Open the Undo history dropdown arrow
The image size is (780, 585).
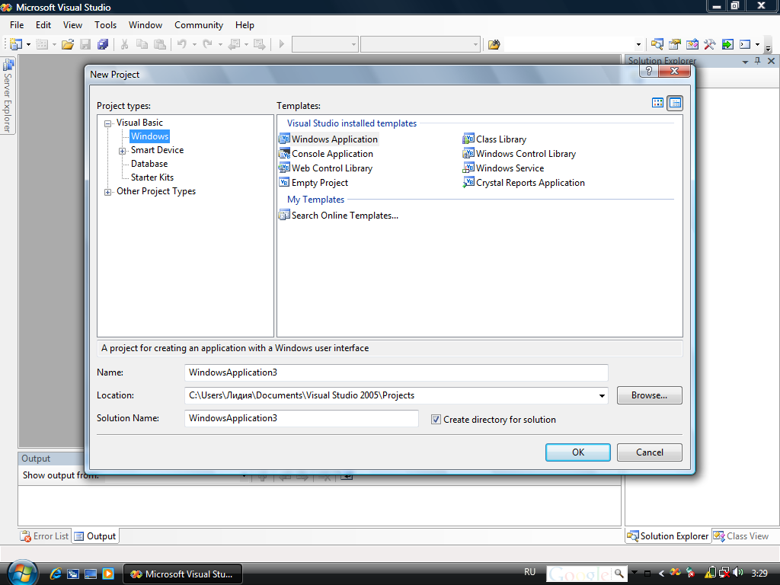click(x=194, y=44)
